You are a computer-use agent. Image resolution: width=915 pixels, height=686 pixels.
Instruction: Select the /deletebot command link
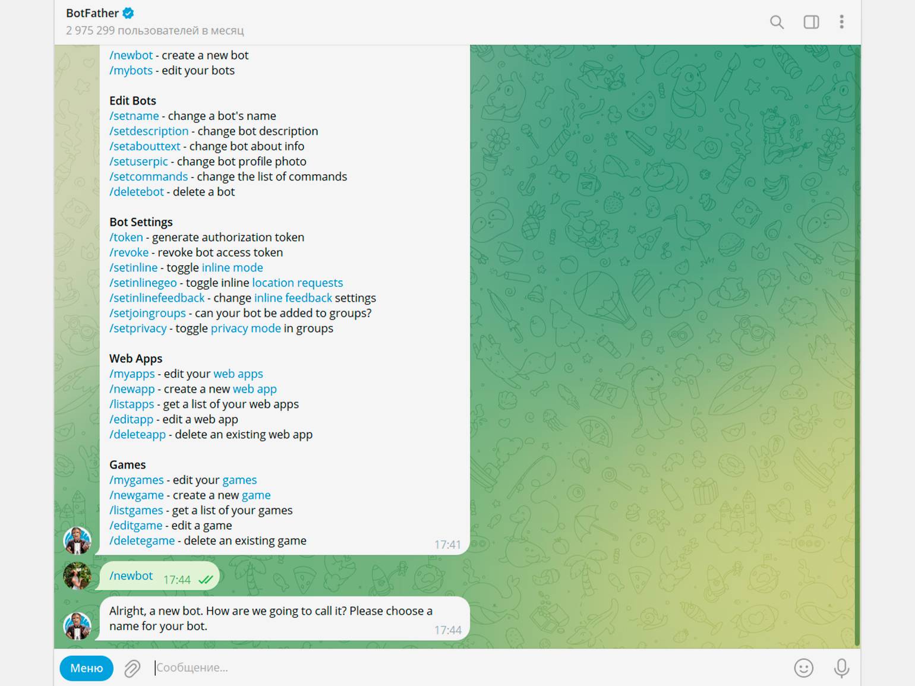137,192
